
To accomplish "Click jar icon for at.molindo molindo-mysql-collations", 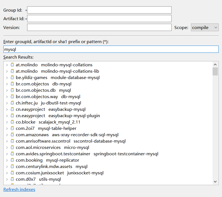I will (12, 65).
